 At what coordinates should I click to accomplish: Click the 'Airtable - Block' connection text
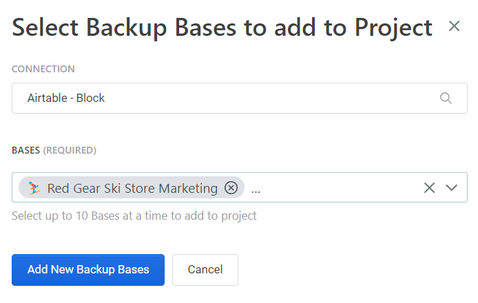point(66,98)
